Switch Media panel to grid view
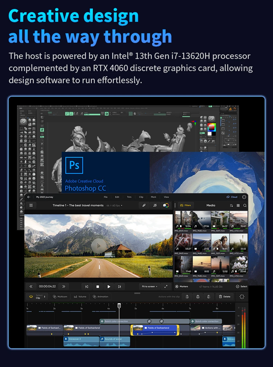Screen dimensions: 273x367 tap(238, 205)
